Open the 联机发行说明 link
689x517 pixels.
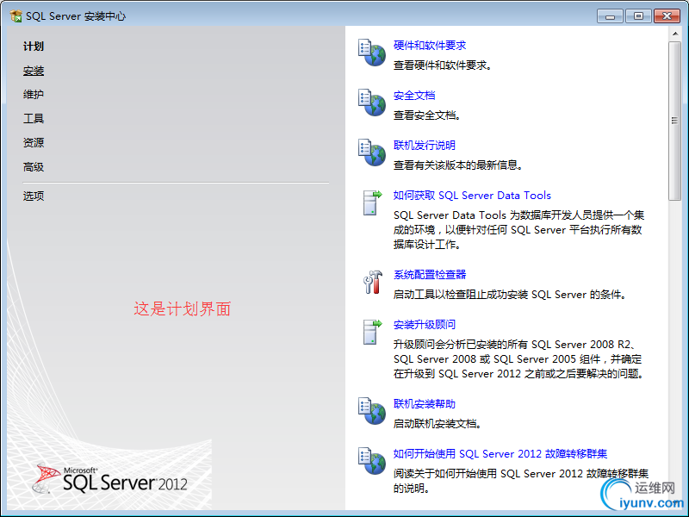click(424, 145)
